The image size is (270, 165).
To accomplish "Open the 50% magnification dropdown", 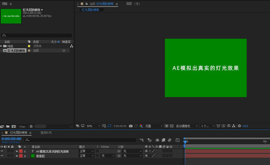I will [x=93, y=126].
